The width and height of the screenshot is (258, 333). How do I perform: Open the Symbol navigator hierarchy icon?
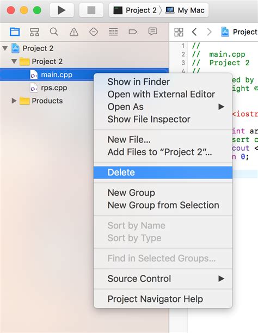point(34,32)
